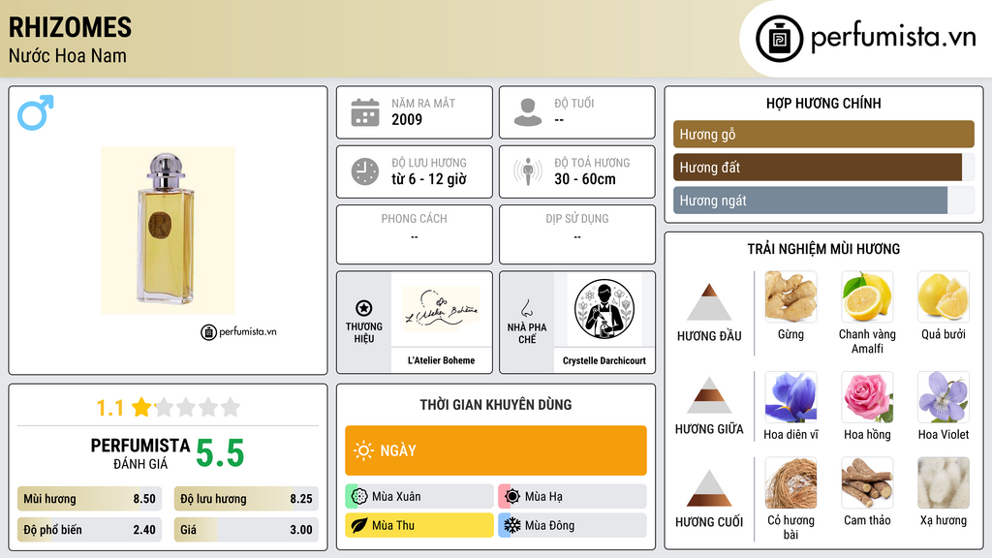This screenshot has width=992, height=558.
Task: Click the Giá 3.00 score bar
Action: [x=246, y=530]
